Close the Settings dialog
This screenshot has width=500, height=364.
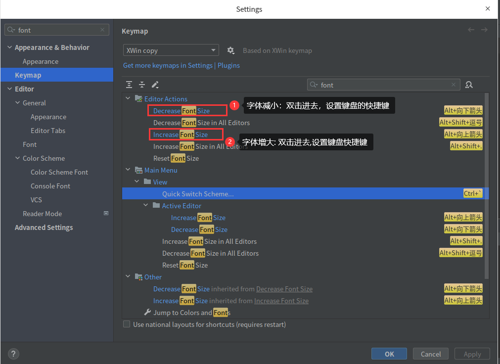[x=488, y=8]
